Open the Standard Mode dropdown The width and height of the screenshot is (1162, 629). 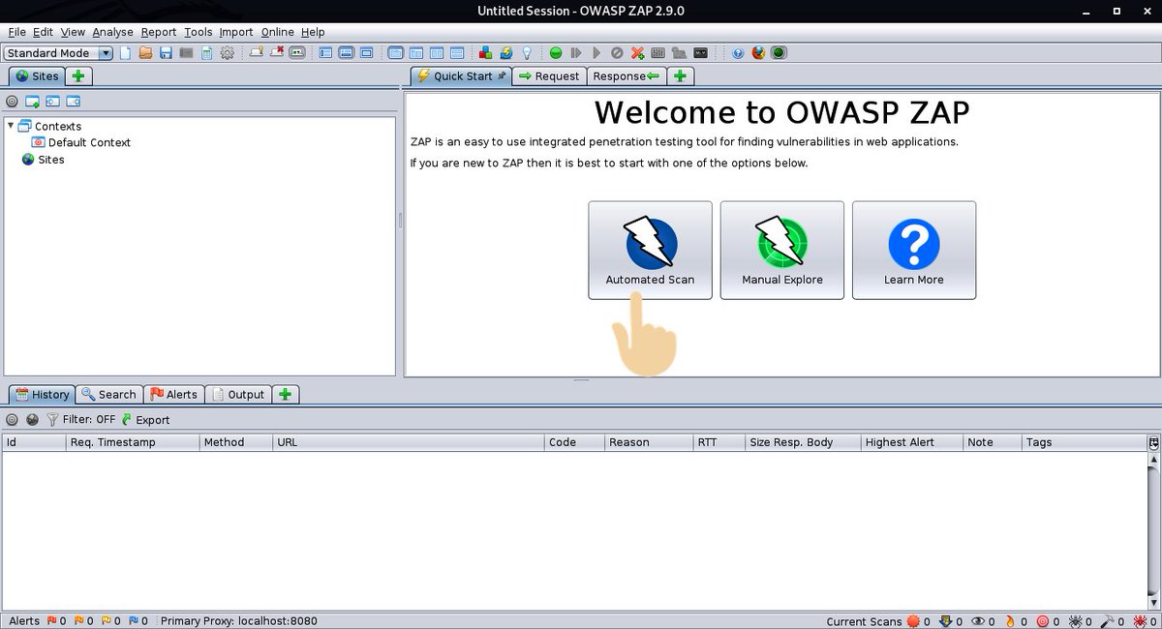59,53
